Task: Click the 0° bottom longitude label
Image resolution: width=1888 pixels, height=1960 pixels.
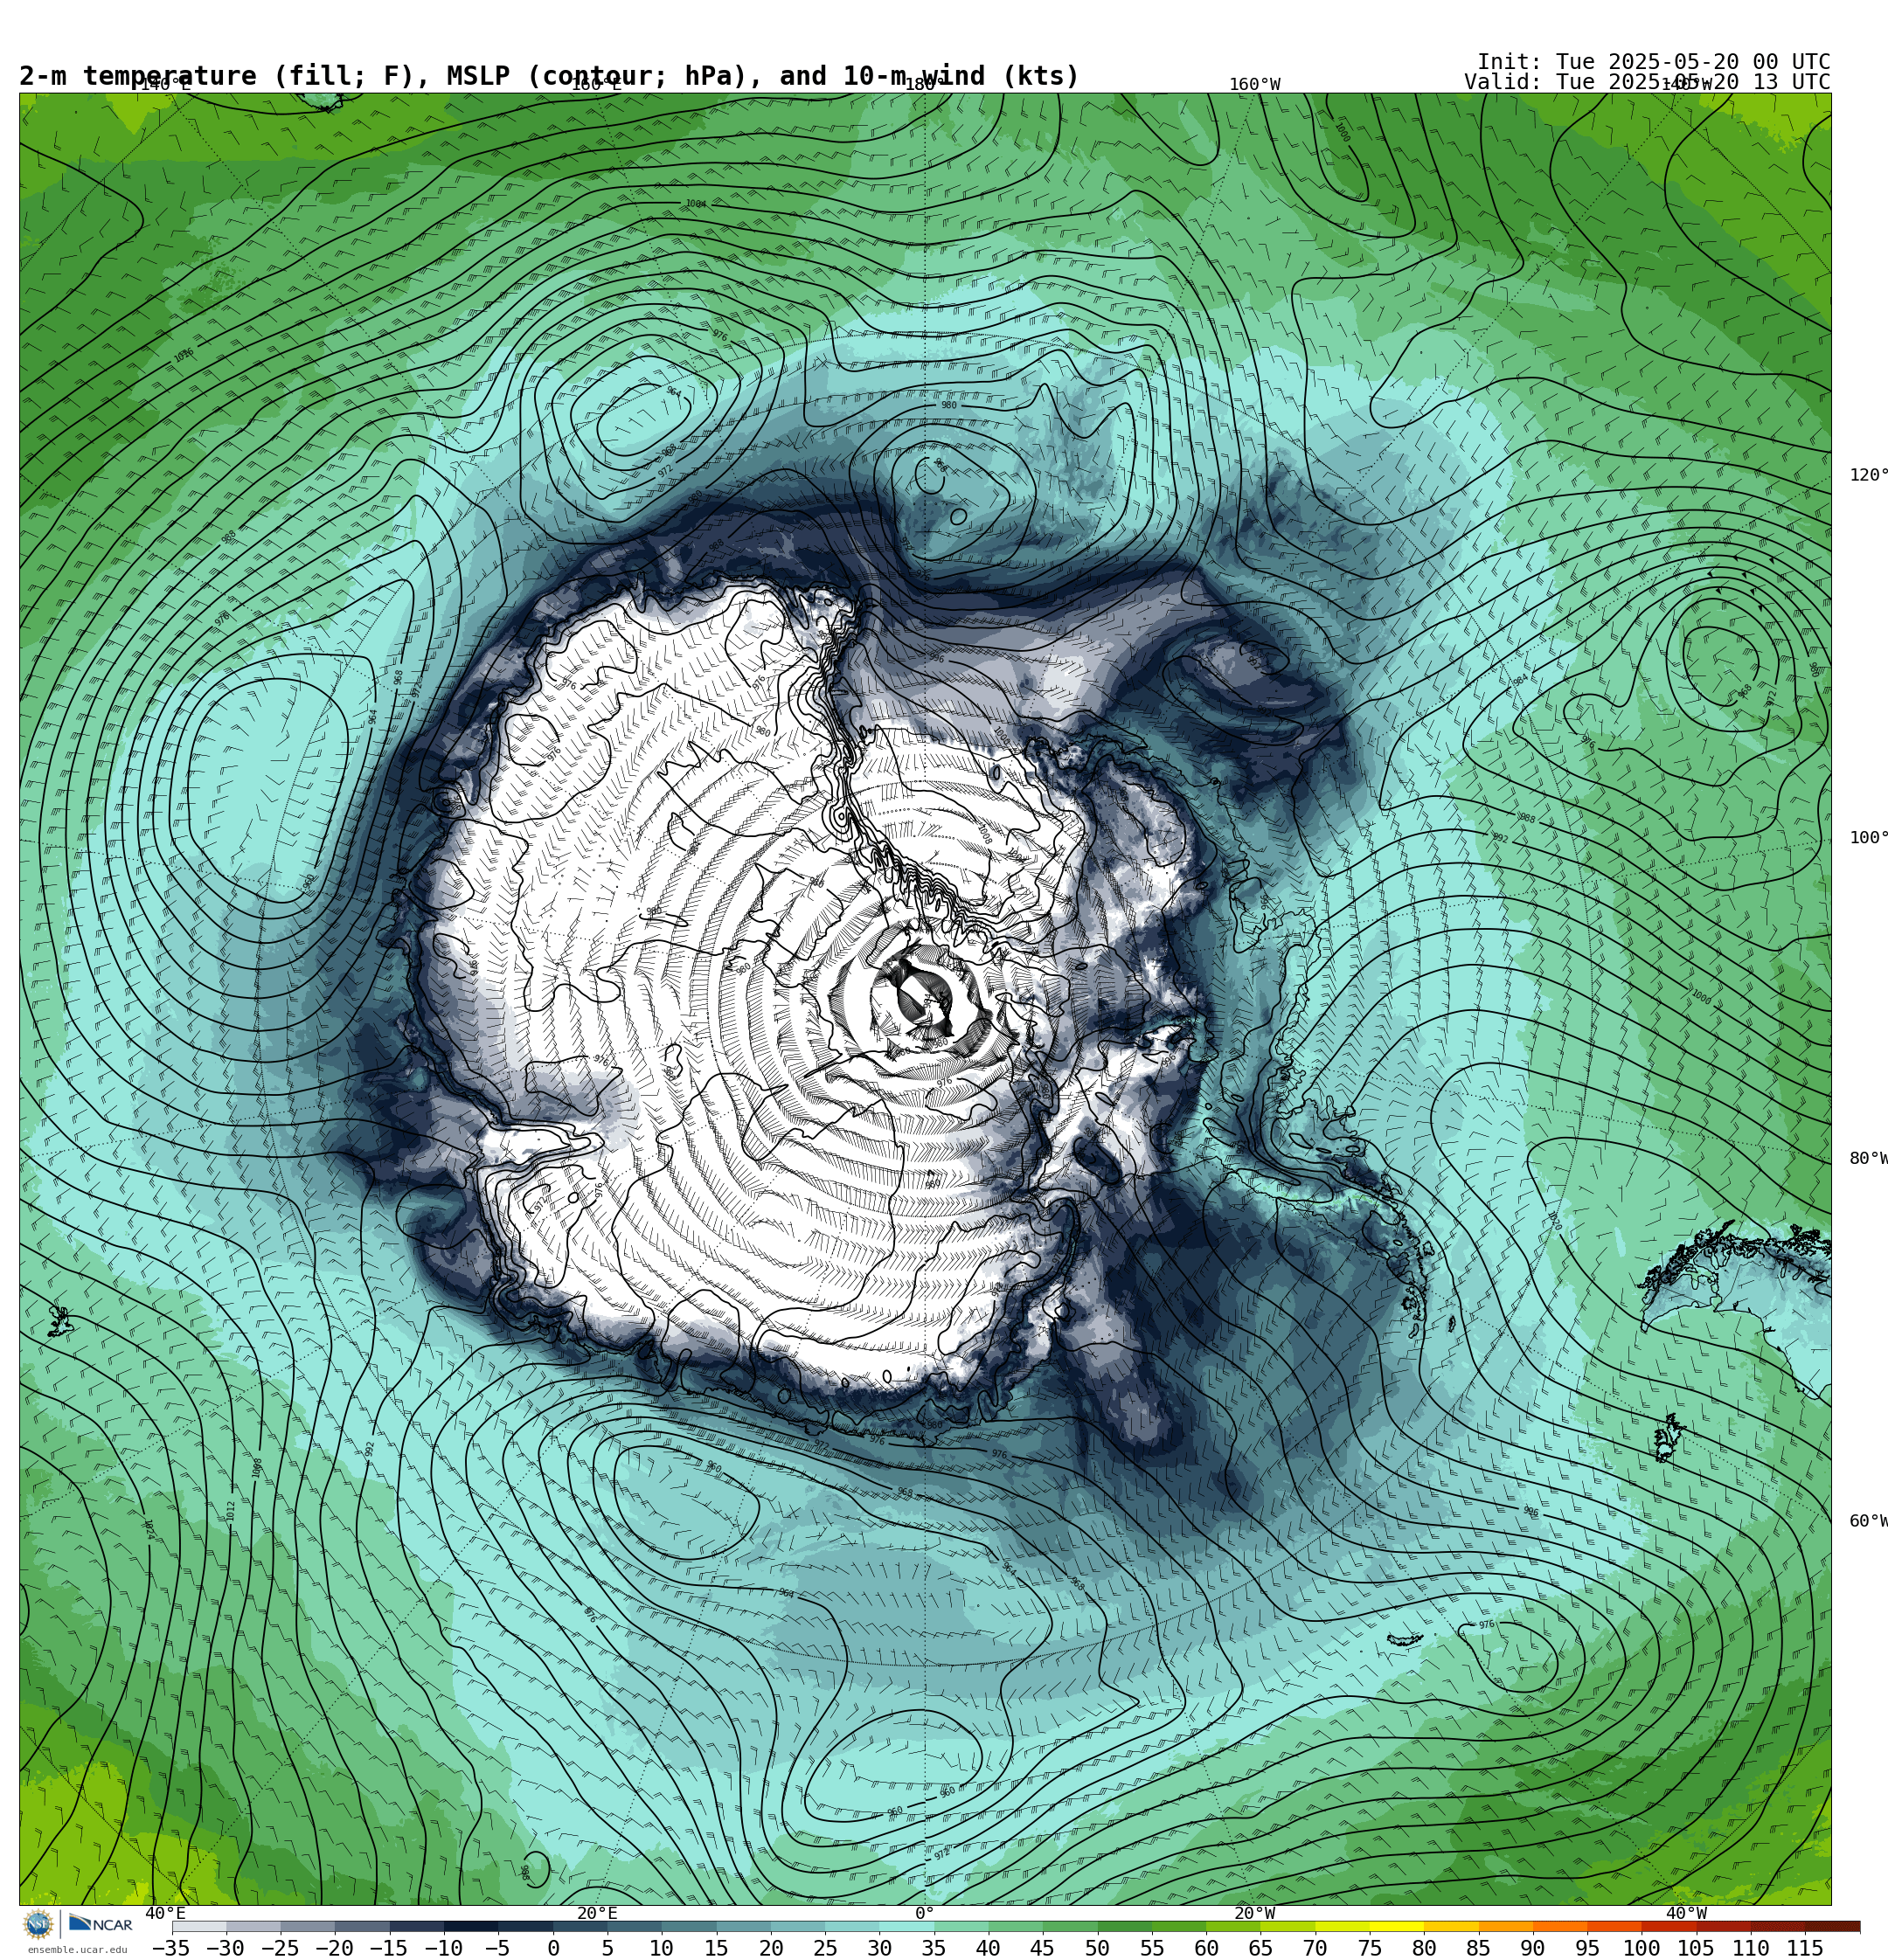Action: (925, 1913)
